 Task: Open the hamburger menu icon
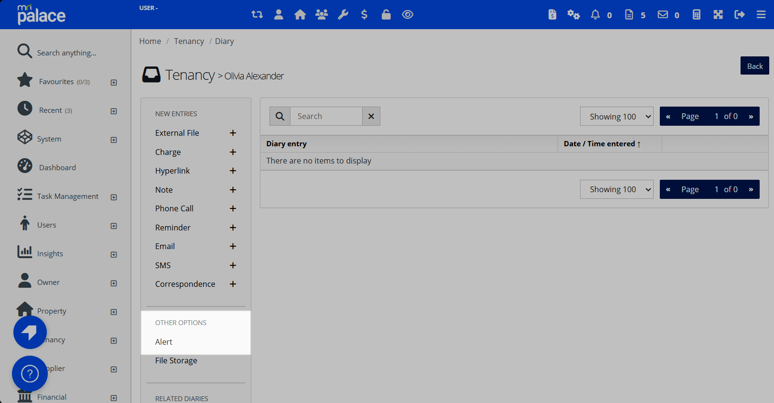pos(761,15)
